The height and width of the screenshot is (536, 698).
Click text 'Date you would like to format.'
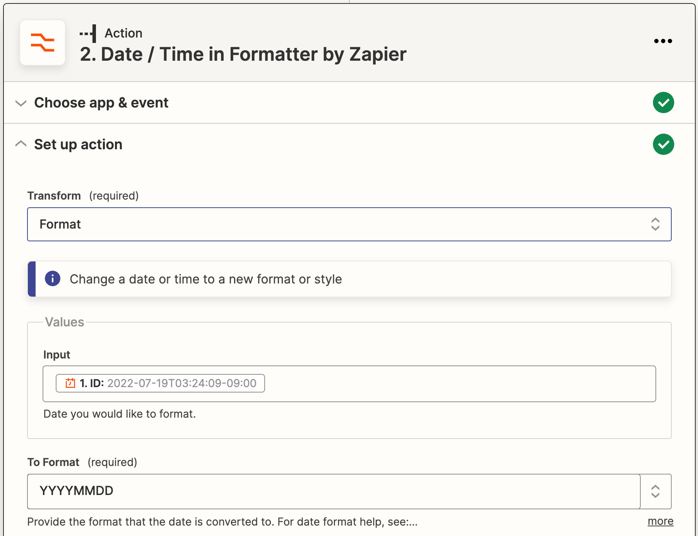pyautogui.click(x=120, y=414)
